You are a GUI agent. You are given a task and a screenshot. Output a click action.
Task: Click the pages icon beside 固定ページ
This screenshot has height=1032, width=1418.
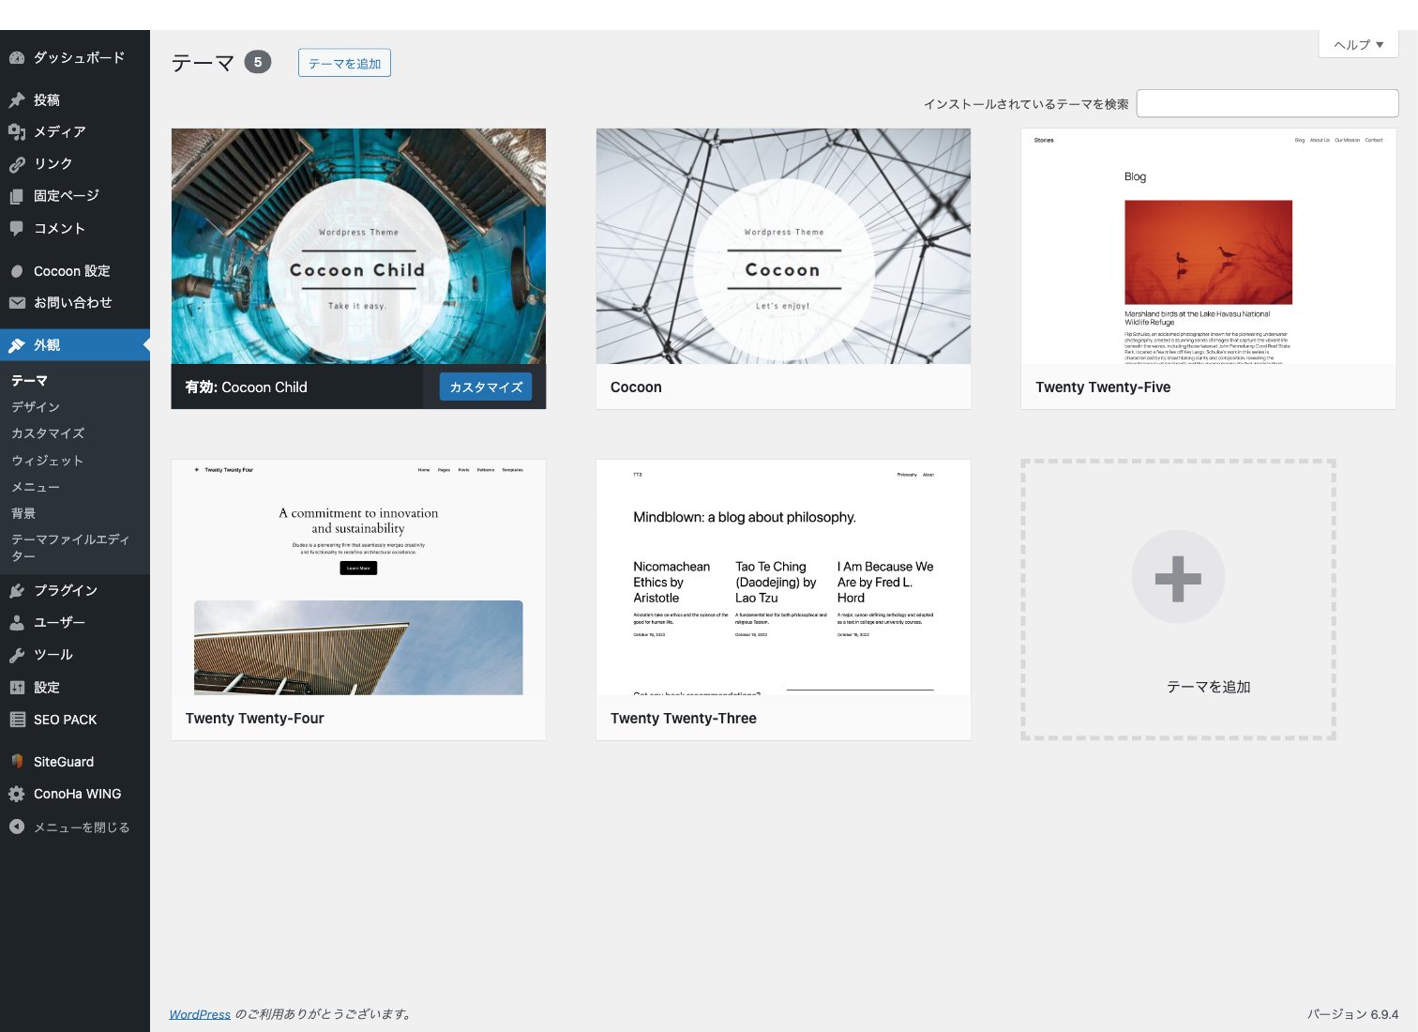pos(17,196)
